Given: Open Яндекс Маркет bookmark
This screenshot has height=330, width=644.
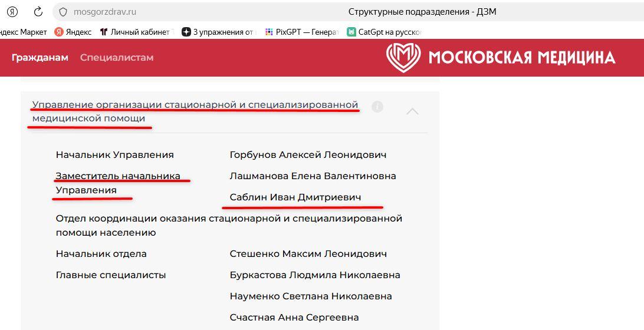Looking at the screenshot, I should [24, 32].
